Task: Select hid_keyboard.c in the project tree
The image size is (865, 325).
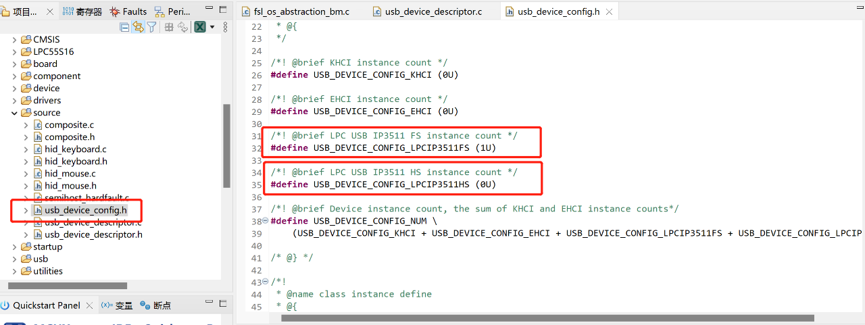Action: coord(75,149)
